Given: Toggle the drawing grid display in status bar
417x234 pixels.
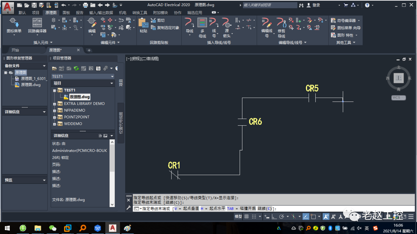Looking at the screenshot, I should pos(247,216).
